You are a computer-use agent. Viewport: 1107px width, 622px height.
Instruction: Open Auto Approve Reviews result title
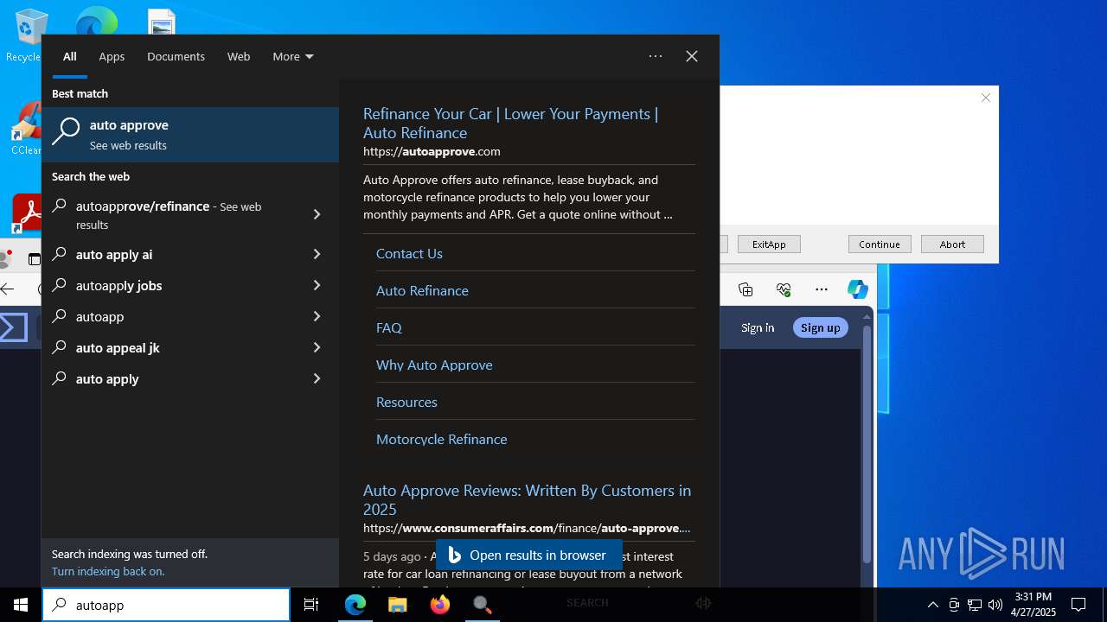pyautogui.click(x=527, y=499)
